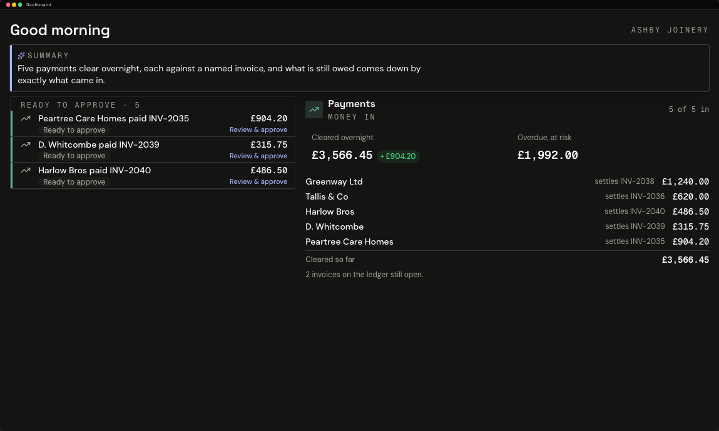This screenshot has width=719, height=431.
Task: Click the trend icon beside Harlow Bros paid
Action: (26, 170)
